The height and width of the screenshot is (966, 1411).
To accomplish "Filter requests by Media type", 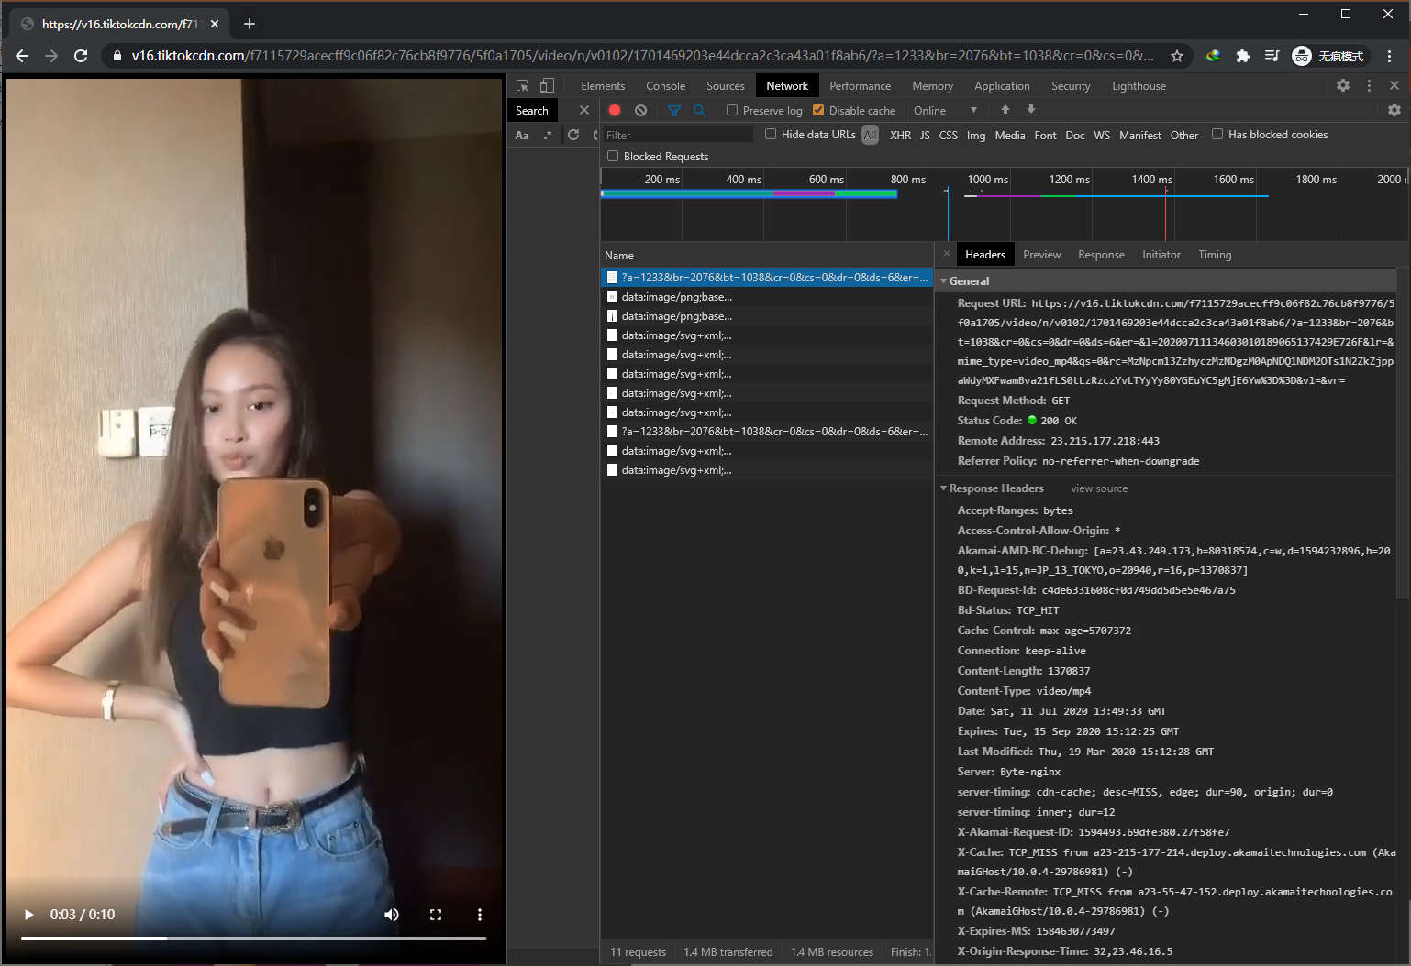I will [x=1009, y=135].
